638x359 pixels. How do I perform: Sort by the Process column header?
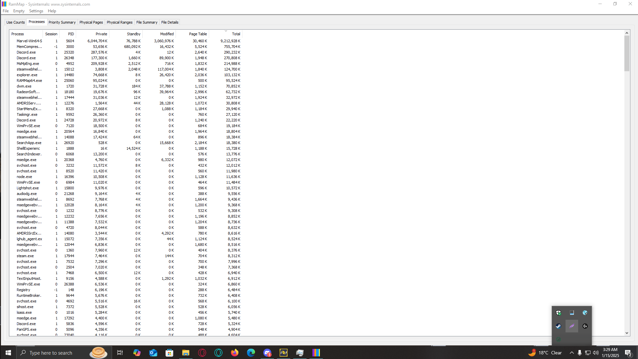(26, 34)
